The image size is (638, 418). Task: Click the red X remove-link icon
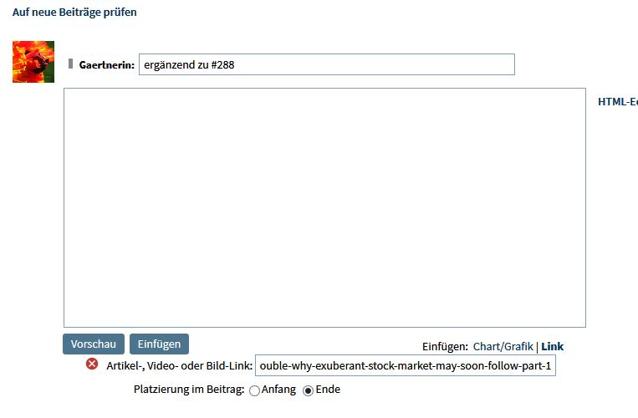(x=92, y=364)
